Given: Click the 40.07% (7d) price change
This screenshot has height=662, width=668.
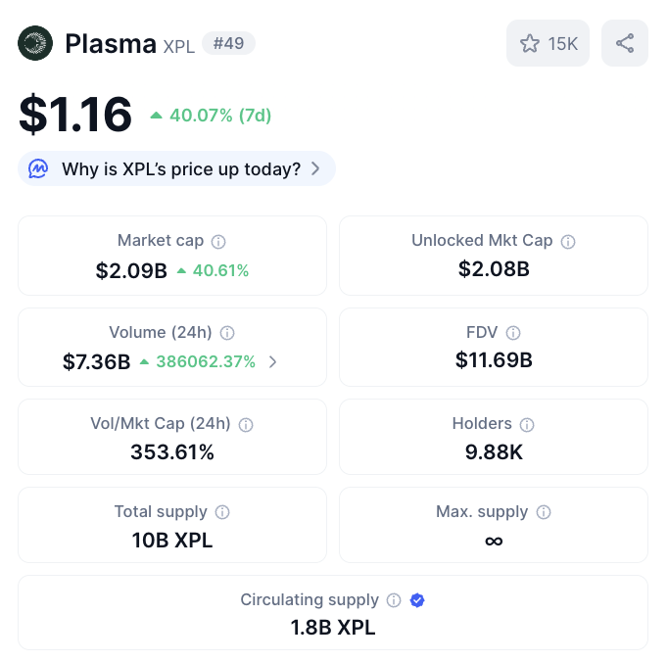Looking at the screenshot, I should coord(211,115).
